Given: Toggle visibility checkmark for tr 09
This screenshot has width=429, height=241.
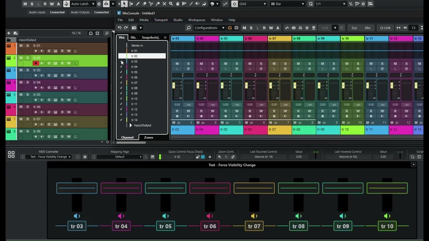Looking at the screenshot, I should pyautogui.click(x=121, y=93).
